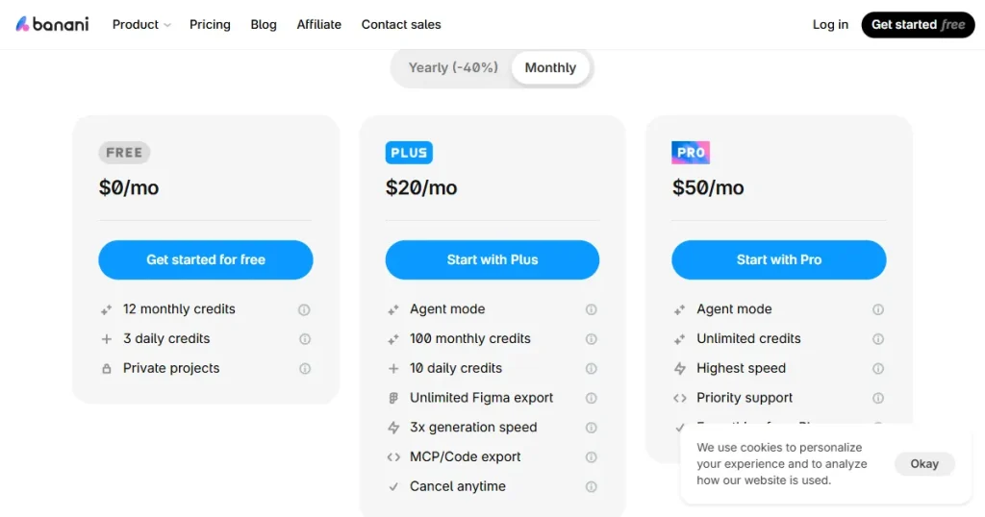The width and height of the screenshot is (985, 517).
Task: Click Start with Plus button
Action: pyautogui.click(x=492, y=259)
